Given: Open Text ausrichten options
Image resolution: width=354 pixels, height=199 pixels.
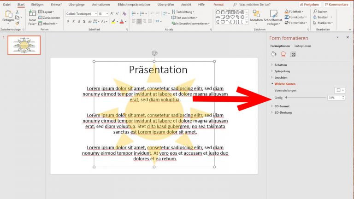Looking at the screenshot, I should (x=184, y=18).
